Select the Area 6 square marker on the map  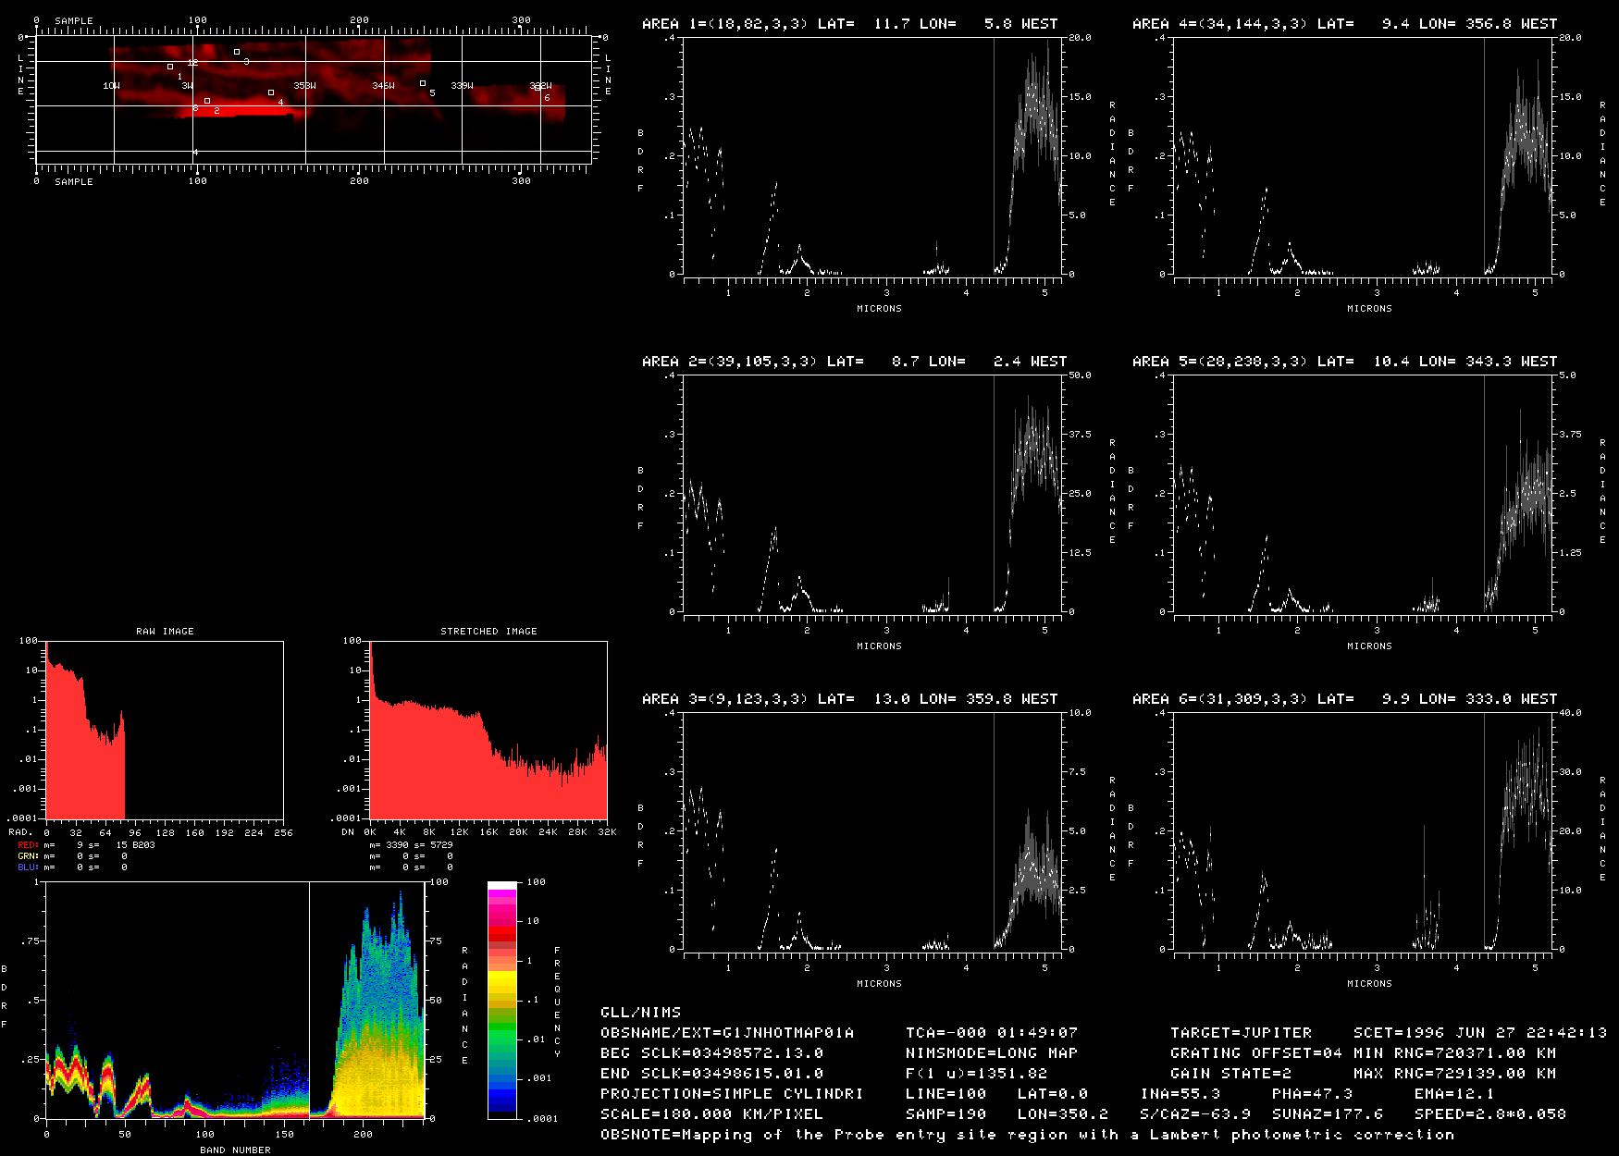(538, 89)
